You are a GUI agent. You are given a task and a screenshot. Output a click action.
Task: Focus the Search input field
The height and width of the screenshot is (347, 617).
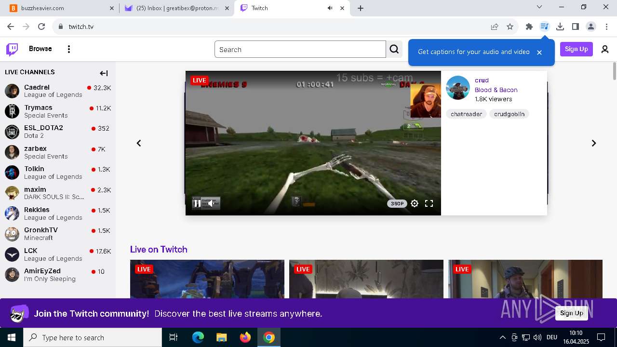(300, 49)
